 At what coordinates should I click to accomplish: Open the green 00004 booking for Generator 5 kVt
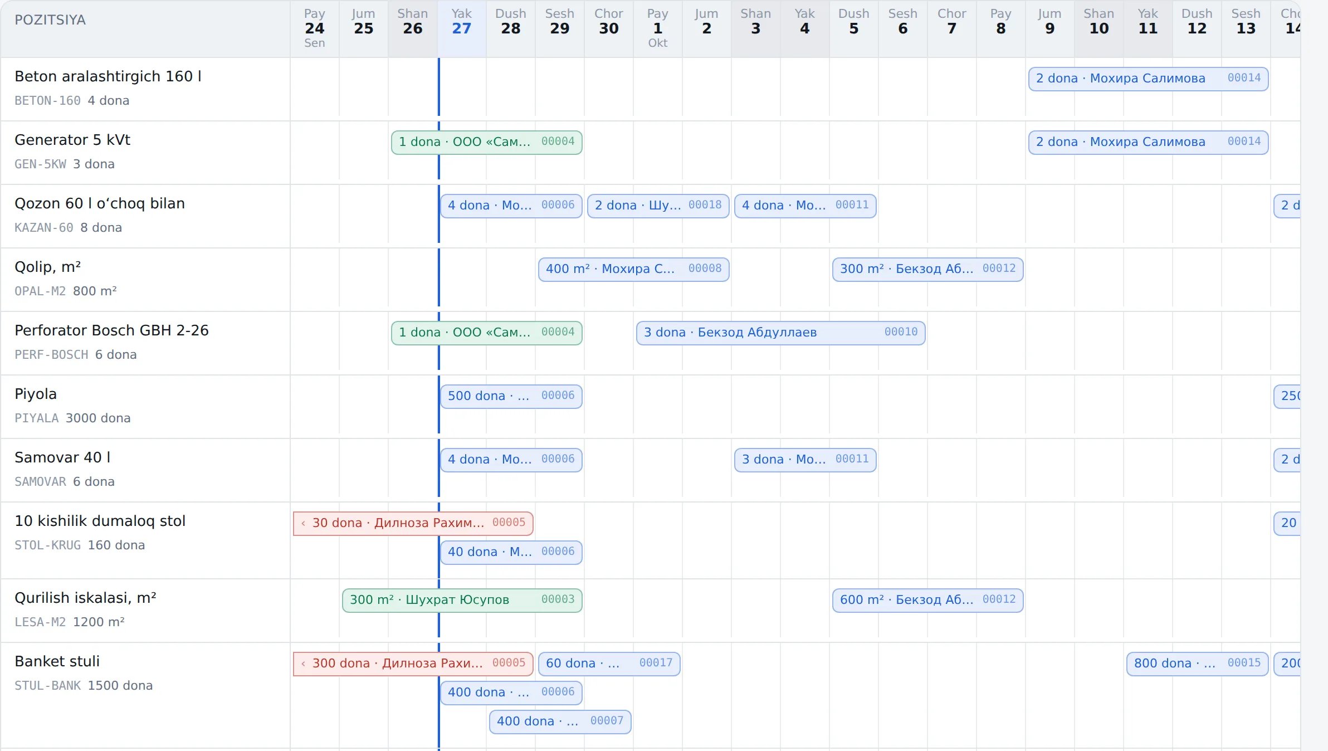[487, 142]
